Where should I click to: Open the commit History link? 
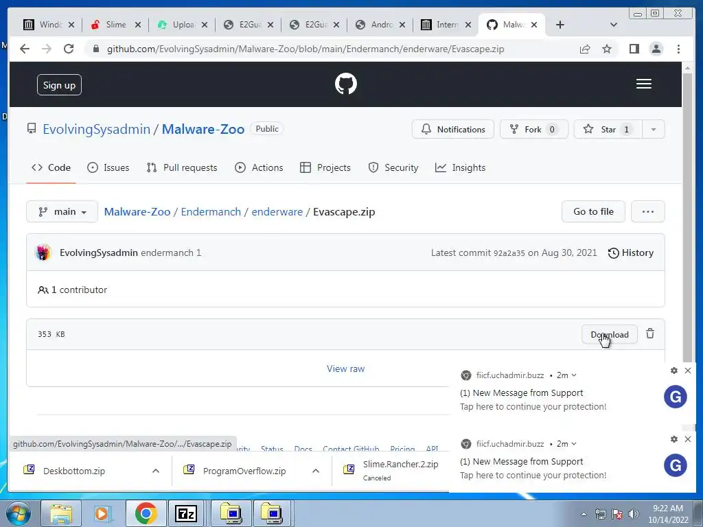(x=631, y=253)
